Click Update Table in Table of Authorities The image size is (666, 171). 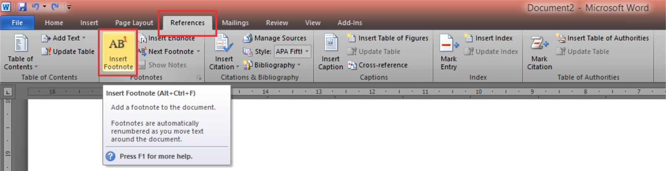point(583,52)
